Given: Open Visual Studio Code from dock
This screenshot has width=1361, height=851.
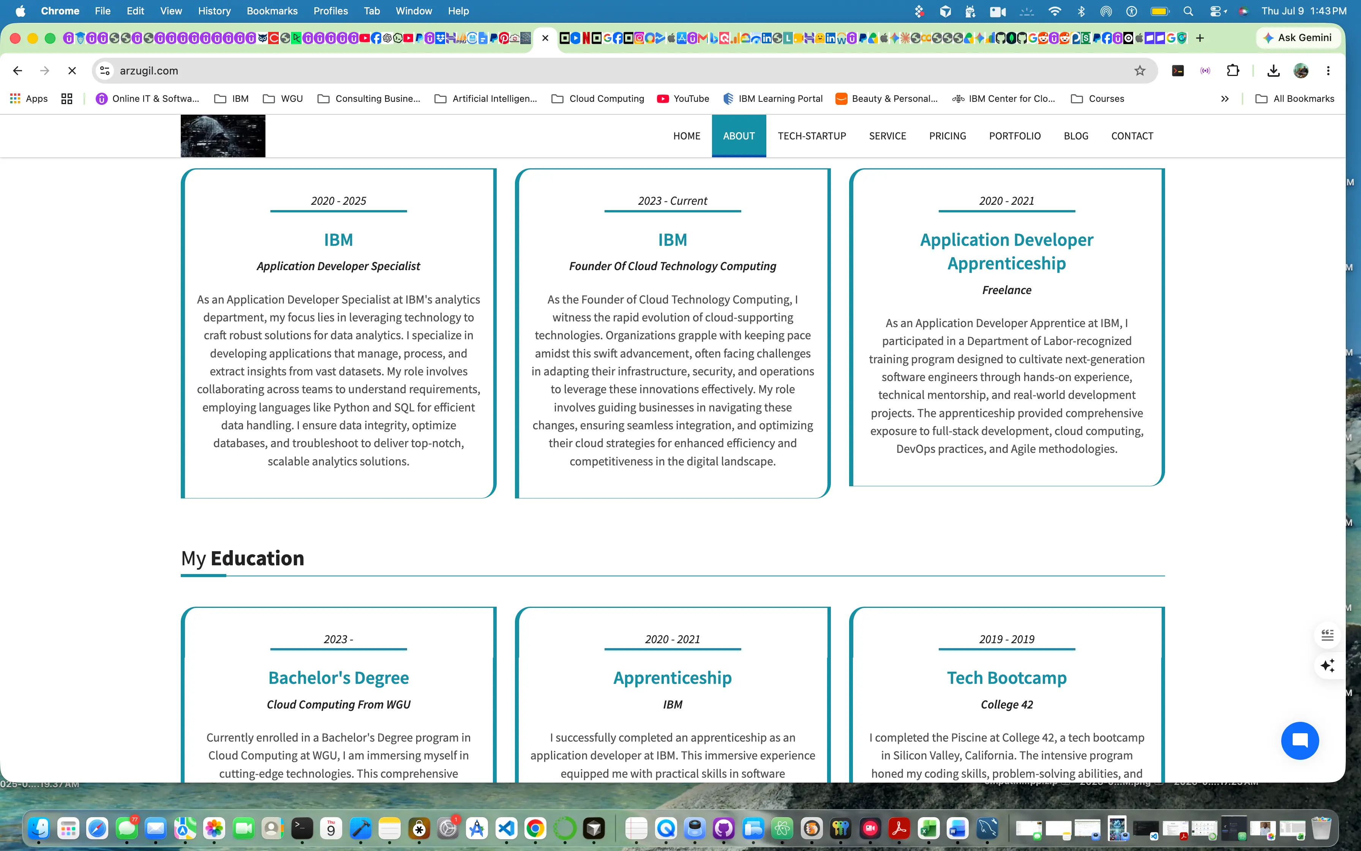Looking at the screenshot, I should 506,828.
